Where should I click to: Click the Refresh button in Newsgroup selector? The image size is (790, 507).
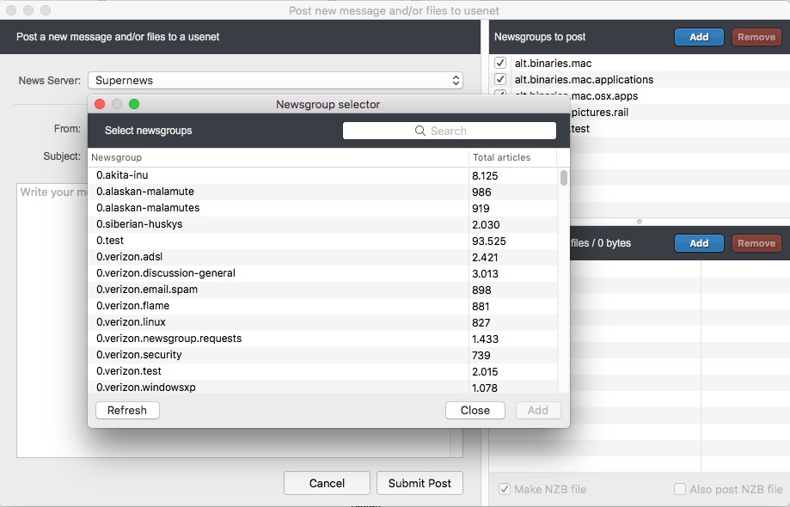click(x=127, y=411)
